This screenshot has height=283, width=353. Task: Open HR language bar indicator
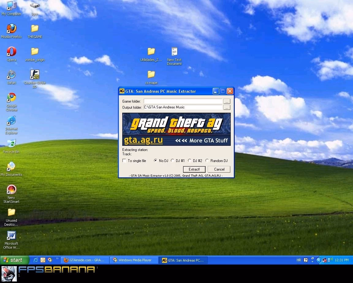299,260
